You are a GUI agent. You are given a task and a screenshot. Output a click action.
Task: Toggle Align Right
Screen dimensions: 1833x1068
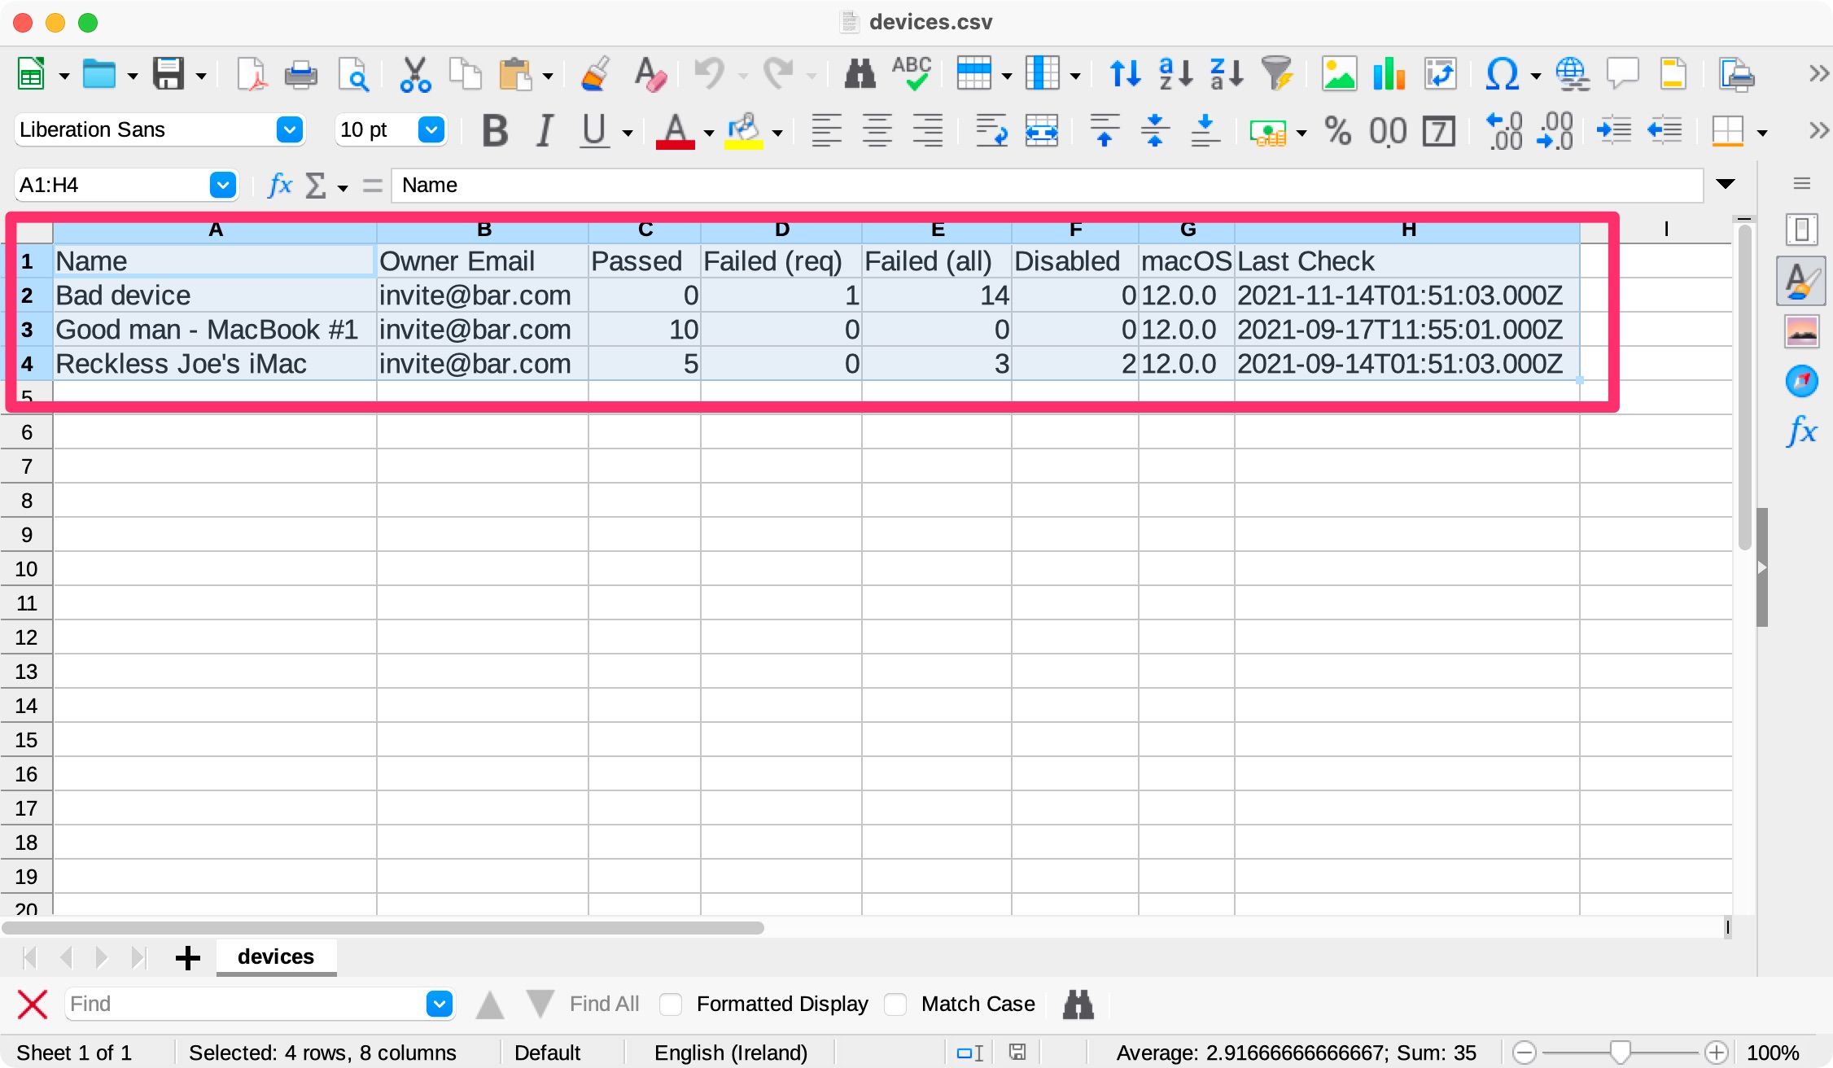(x=927, y=130)
